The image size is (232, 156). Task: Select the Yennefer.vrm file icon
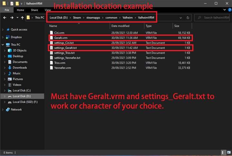click(x=51, y=68)
